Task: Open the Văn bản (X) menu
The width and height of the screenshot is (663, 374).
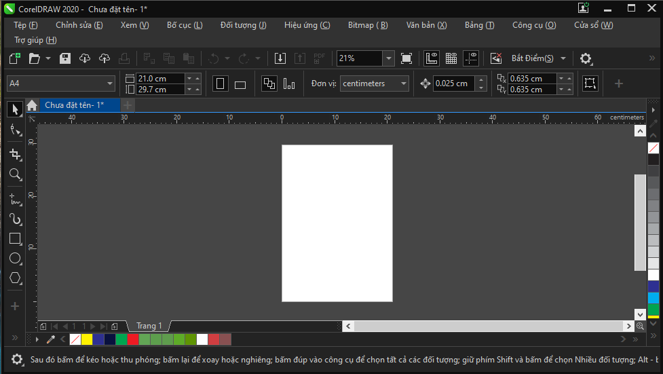Action: click(426, 25)
